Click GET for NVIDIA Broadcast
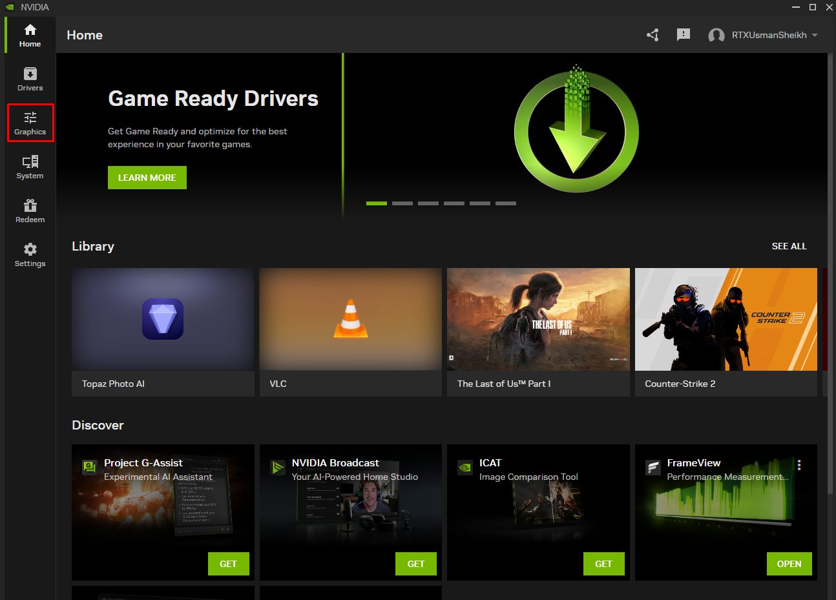The height and width of the screenshot is (600, 836). coord(416,564)
